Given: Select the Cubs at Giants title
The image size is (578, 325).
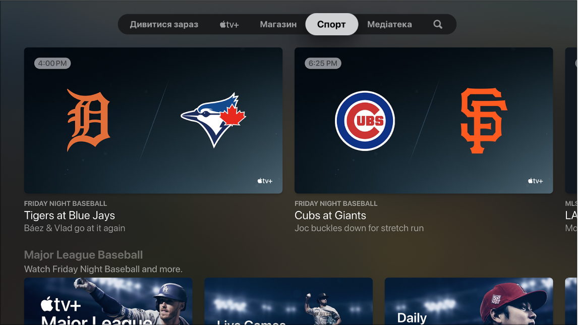Looking at the screenshot, I should click(x=330, y=215).
